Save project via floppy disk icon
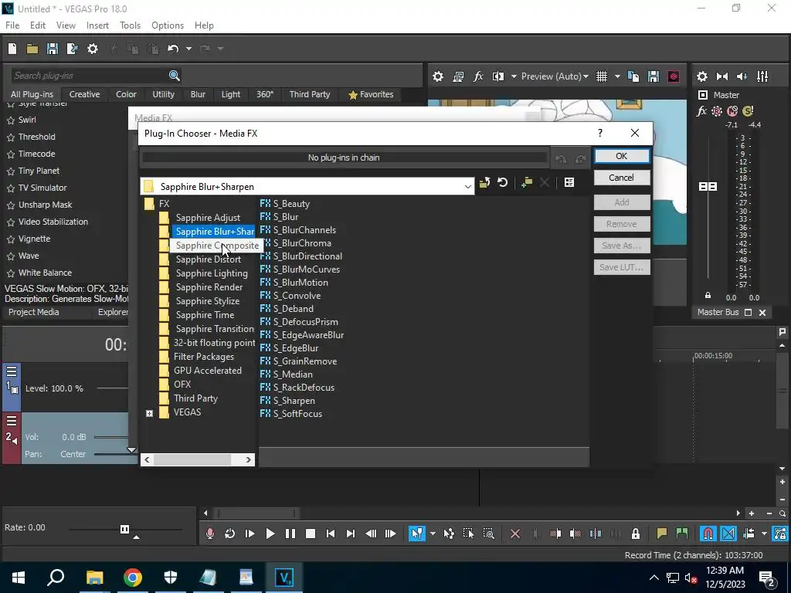This screenshot has width=791, height=593. pyautogui.click(x=52, y=49)
